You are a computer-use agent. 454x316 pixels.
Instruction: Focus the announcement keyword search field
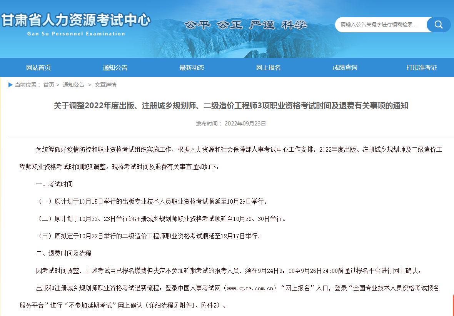380,25
